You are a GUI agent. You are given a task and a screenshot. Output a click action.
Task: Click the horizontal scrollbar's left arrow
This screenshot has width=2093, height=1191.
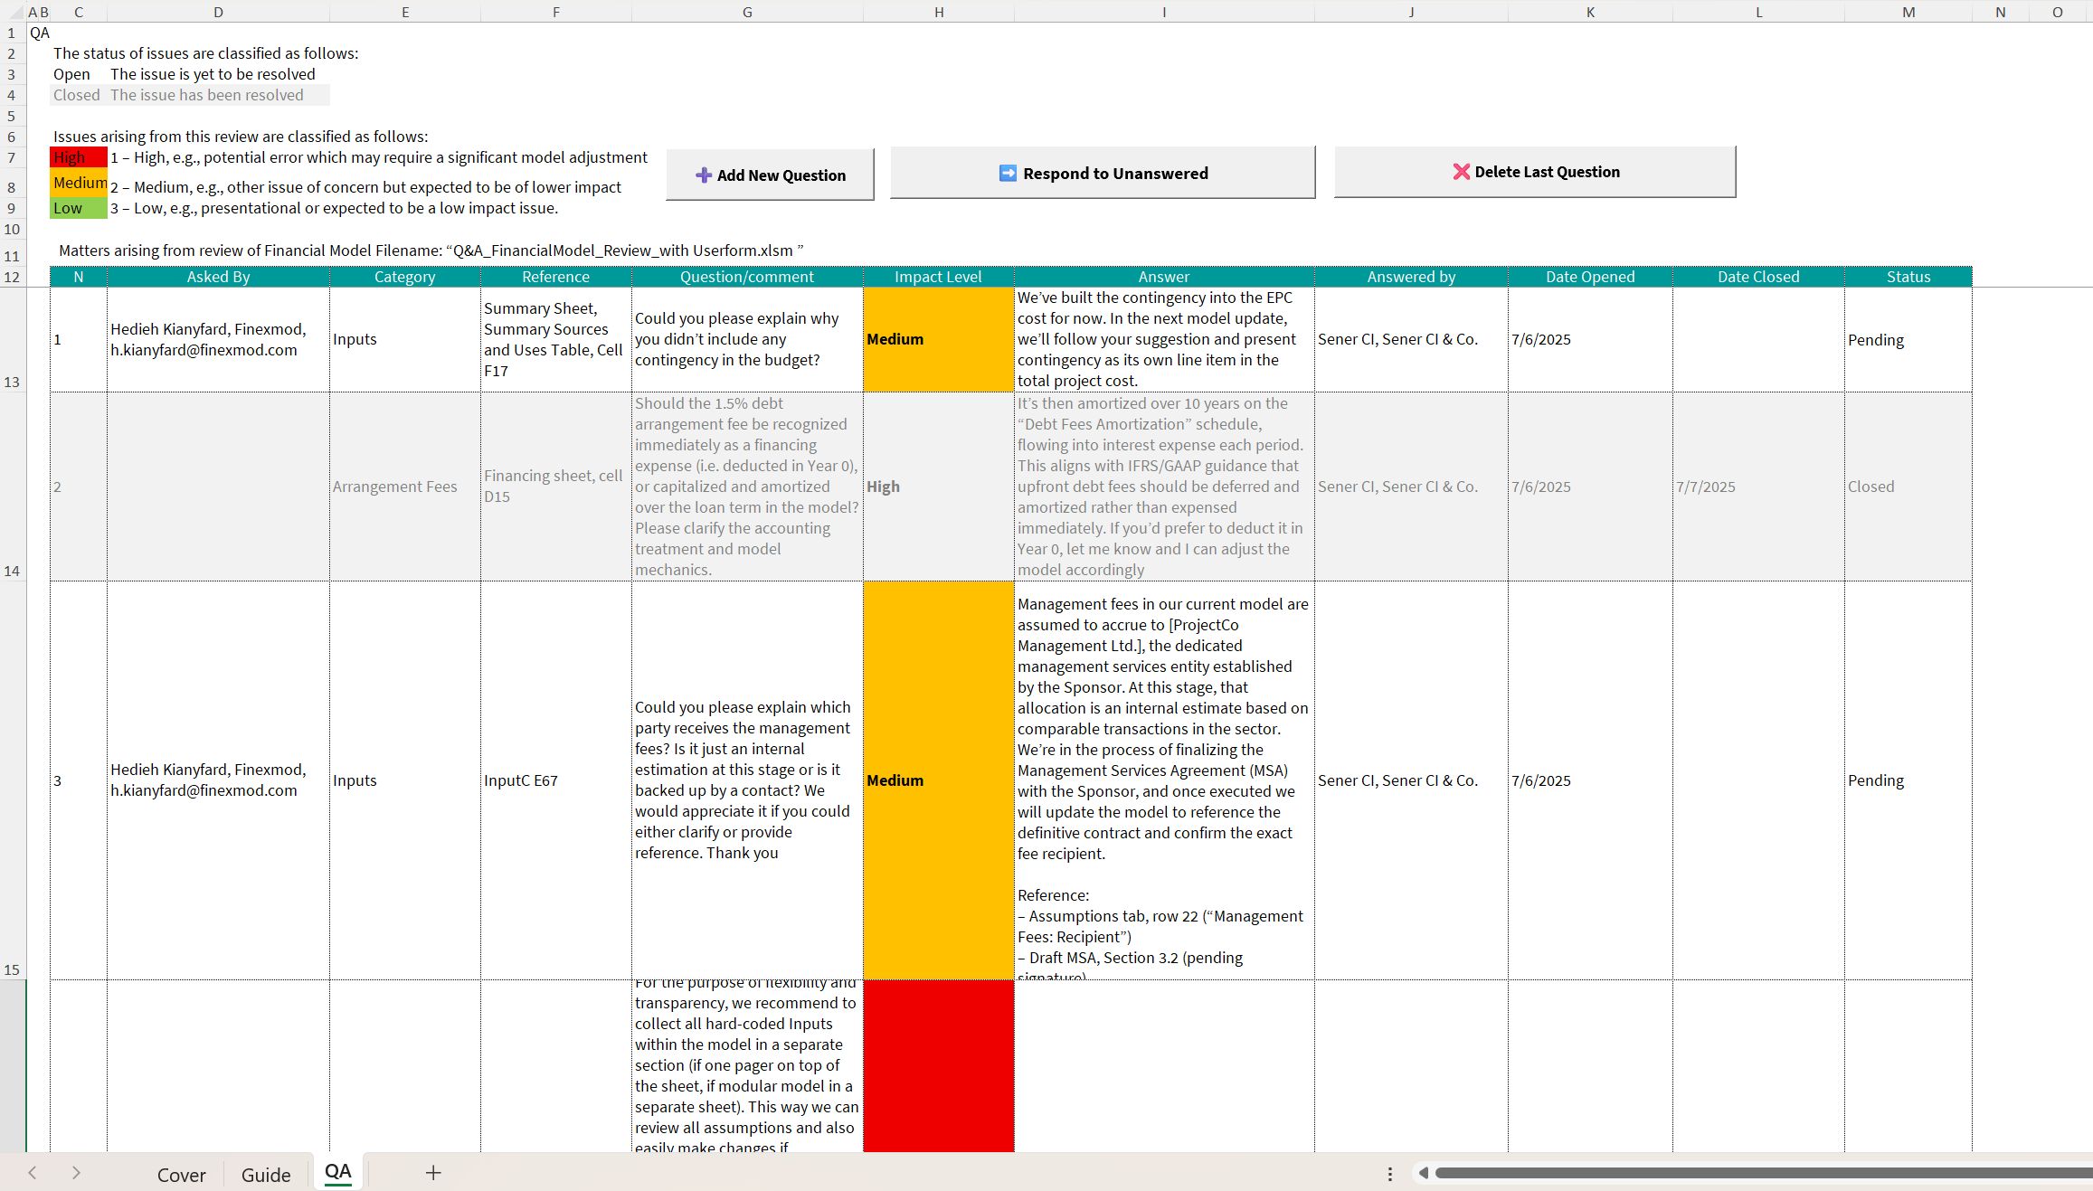1423,1173
